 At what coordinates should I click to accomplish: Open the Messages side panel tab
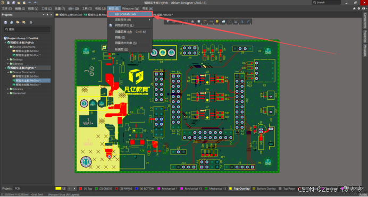click(365, 50)
